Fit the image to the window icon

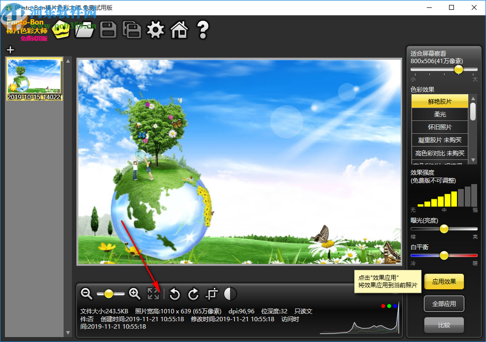(x=153, y=294)
